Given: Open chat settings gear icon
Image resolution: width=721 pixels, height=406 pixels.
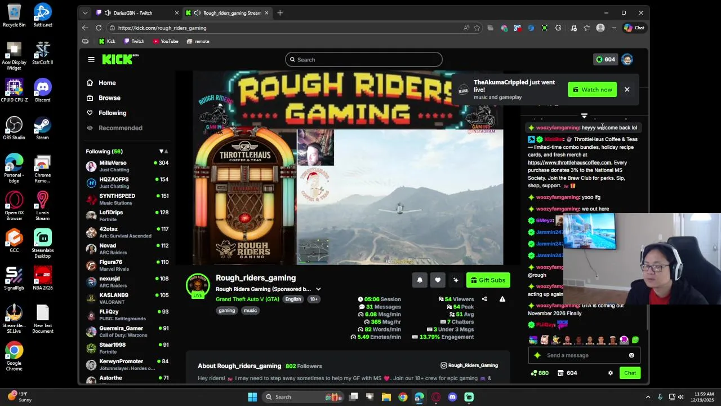Looking at the screenshot, I should (610, 373).
